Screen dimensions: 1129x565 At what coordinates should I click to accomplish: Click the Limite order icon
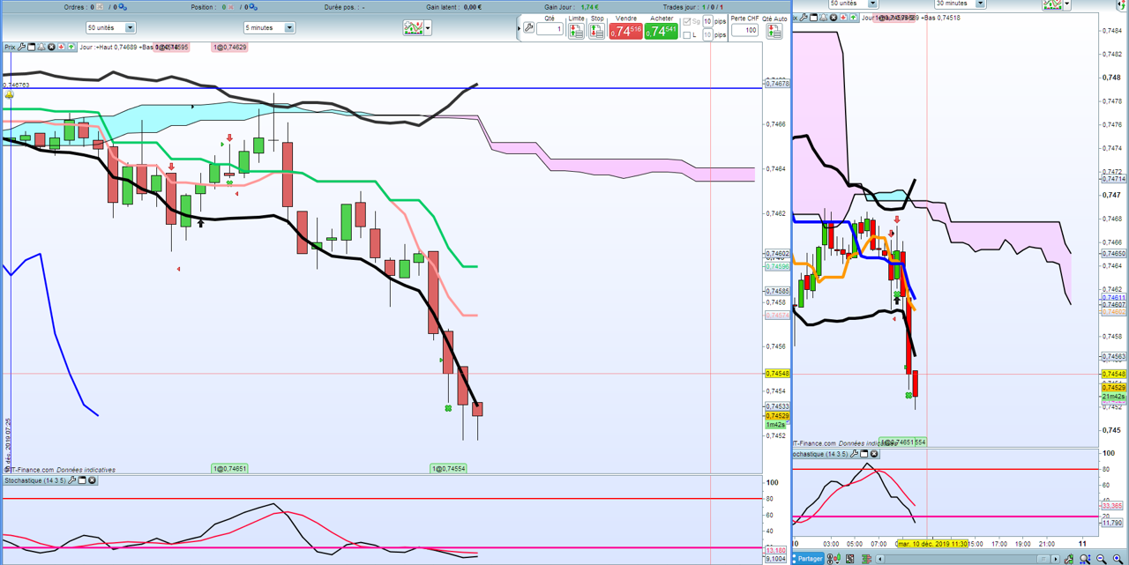[576, 31]
